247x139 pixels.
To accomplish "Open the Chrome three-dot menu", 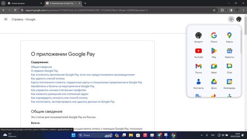I will [244, 10].
